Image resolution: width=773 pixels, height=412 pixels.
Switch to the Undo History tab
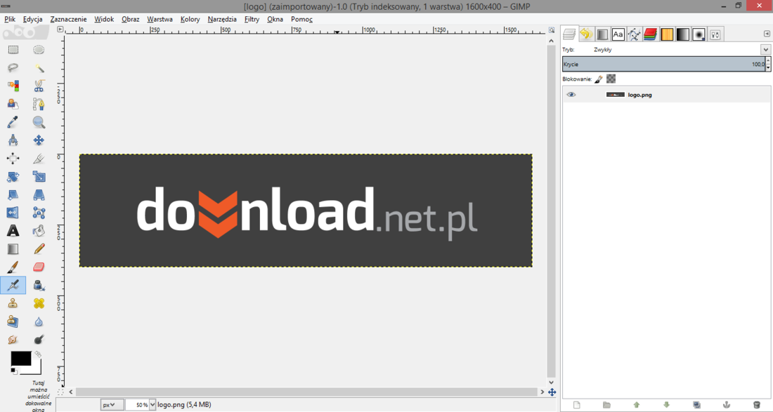(585, 34)
